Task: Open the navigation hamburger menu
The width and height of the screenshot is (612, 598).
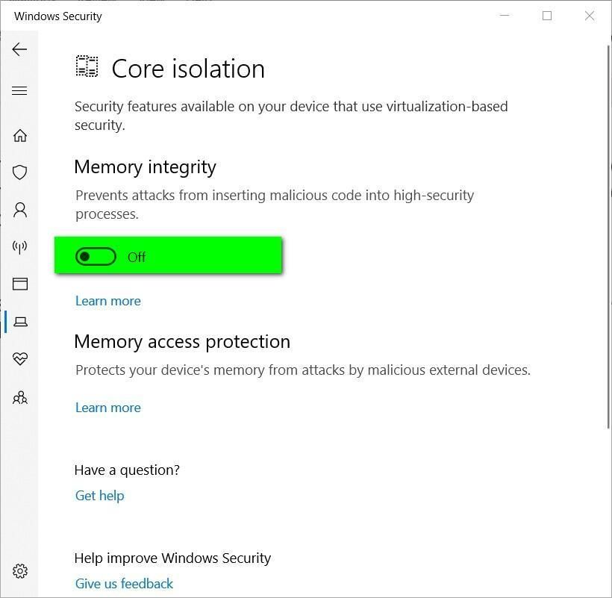Action: tap(19, 90)
